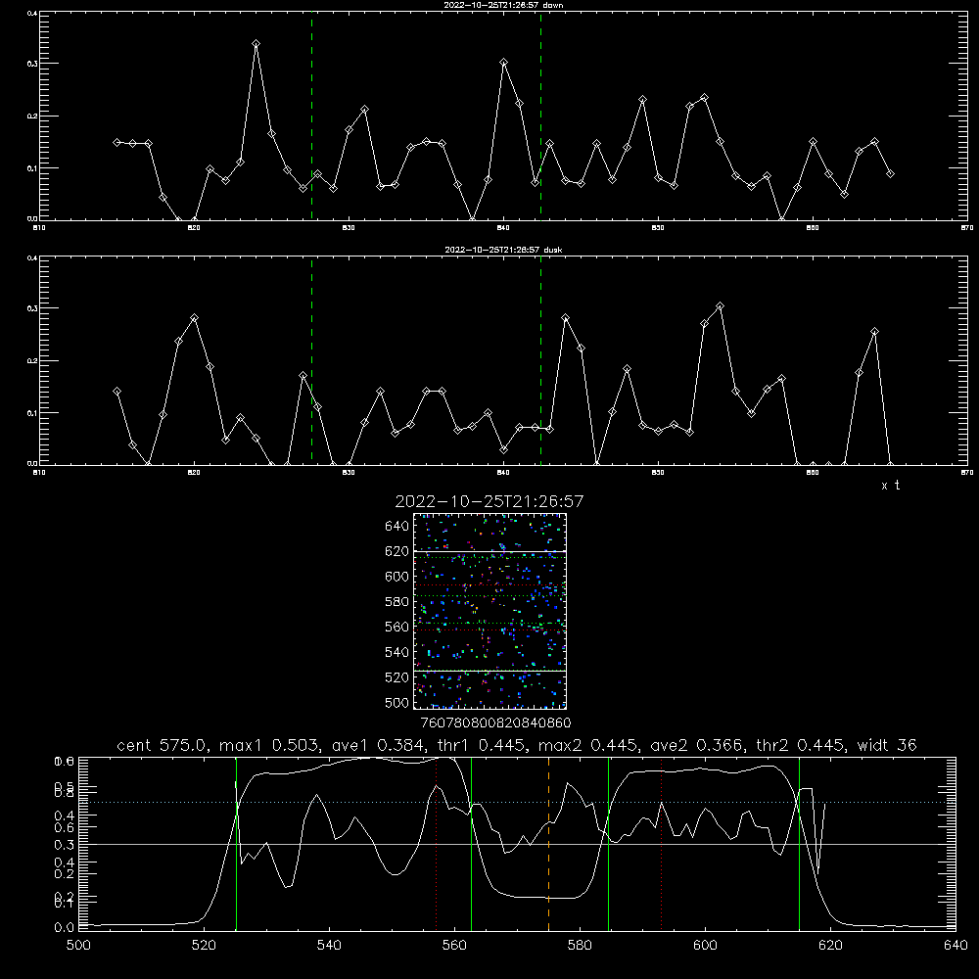The width and height of the screenshot is (979, 979).
Task: Click scatter image y-axis label 620
Action: pos(397,551)
